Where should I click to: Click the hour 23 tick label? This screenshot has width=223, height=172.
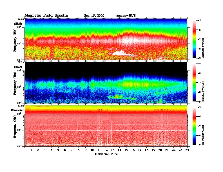click(180, 150)
